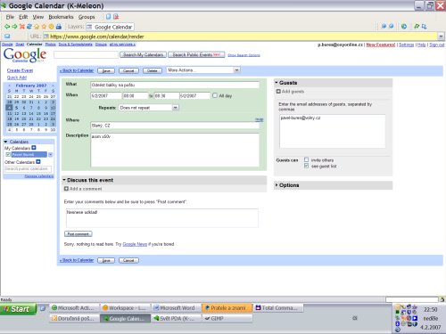The image size is (446, 334).
Task: Open the Google News link
Action: [x=135, y=244]
